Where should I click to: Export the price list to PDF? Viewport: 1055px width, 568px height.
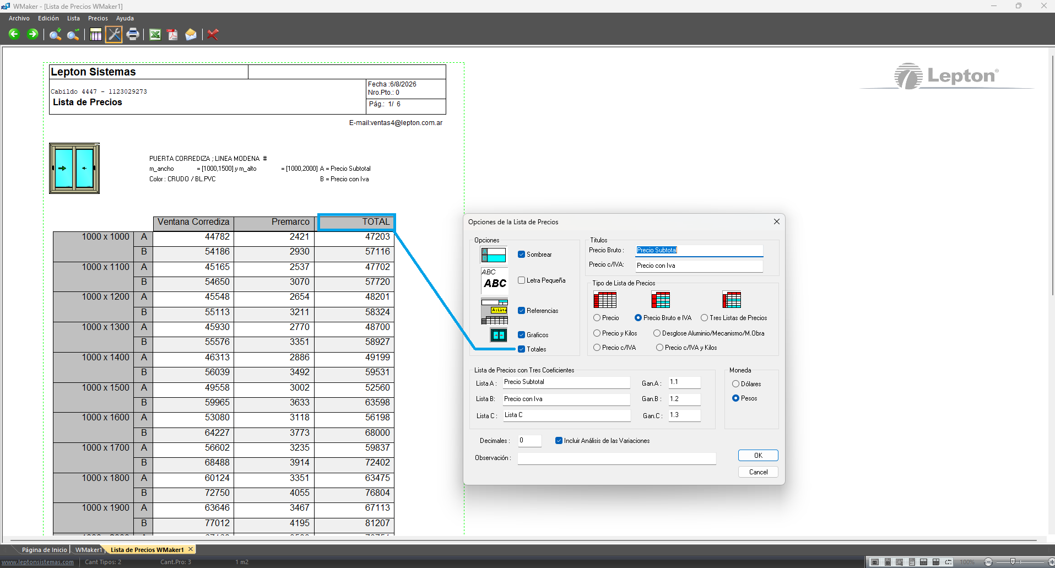(x=173, y=35)
